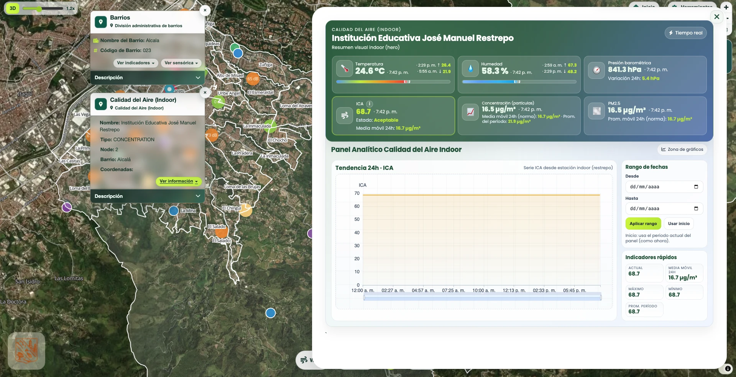Viewport: 736px width, 377px height.
Task: Click the Usar inicio button
Action: pyautogui.click(x=678, y=224)
